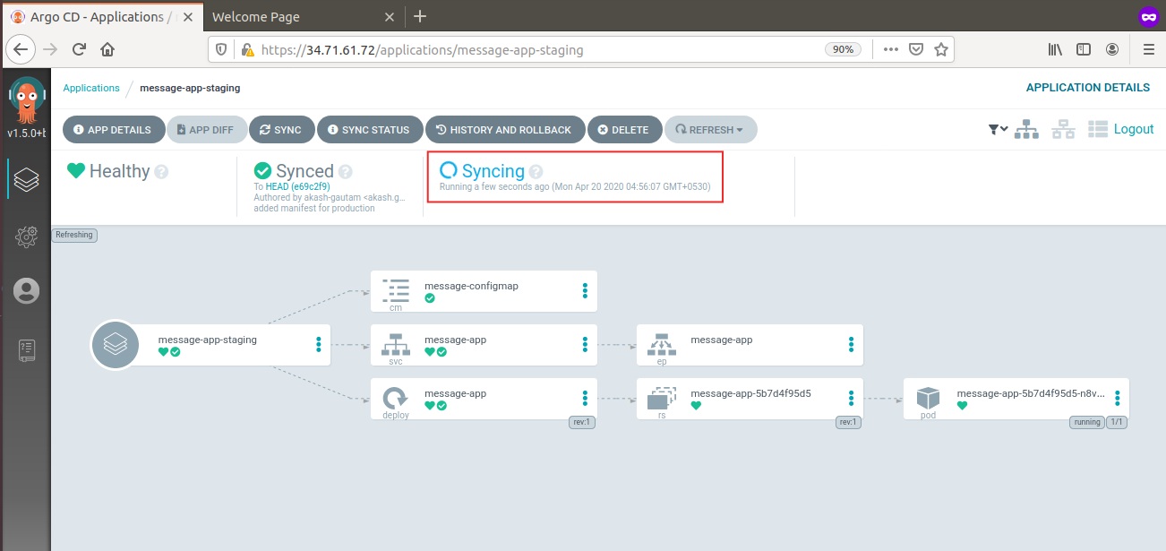Open the message-app endpoint kebab menu
Screen dimensions: 1166x551
pyautogui.click(x=851, y=344)
